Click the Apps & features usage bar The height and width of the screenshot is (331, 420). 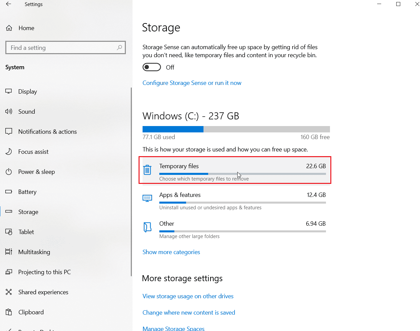pyautogui.click(x=243, y=203)
